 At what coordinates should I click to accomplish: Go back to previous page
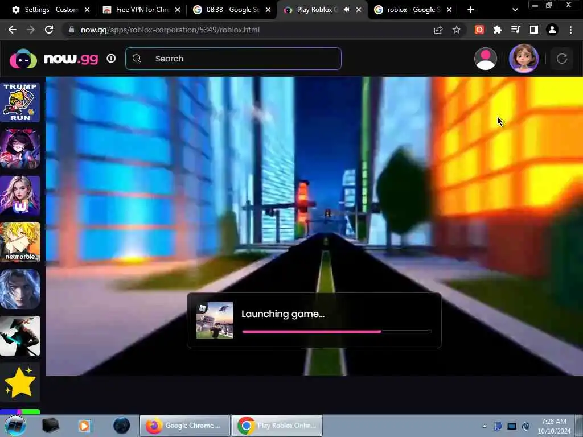pos(13,30)
